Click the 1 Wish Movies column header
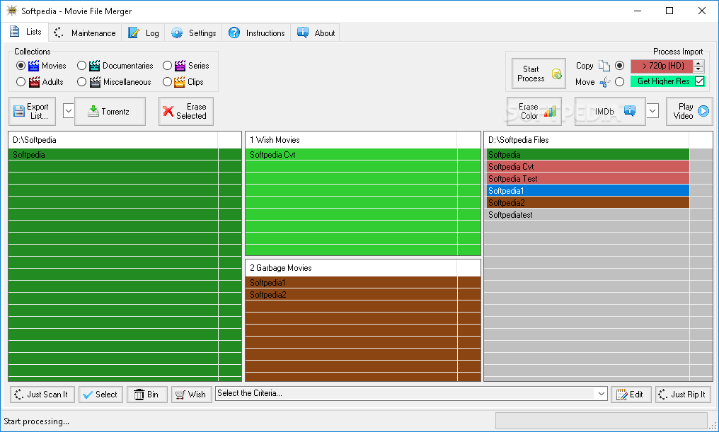The width and height of the screenshot is (719, 432). click(351, 140)
